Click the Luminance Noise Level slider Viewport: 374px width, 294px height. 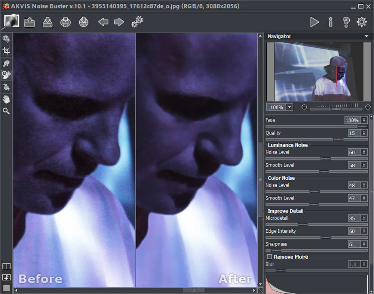tap(316, 158)
